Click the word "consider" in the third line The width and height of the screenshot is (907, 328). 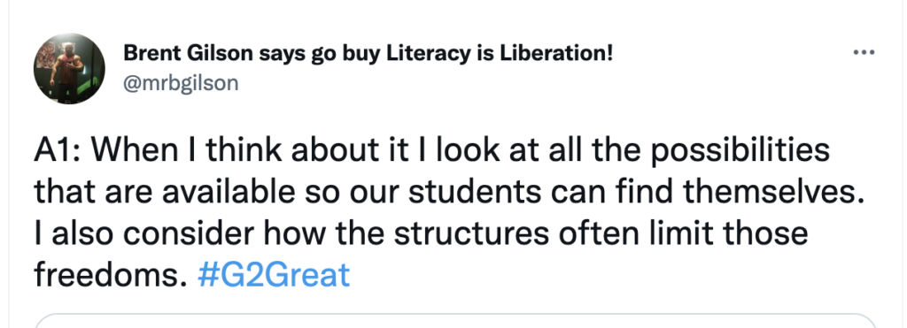coord(188,233)
